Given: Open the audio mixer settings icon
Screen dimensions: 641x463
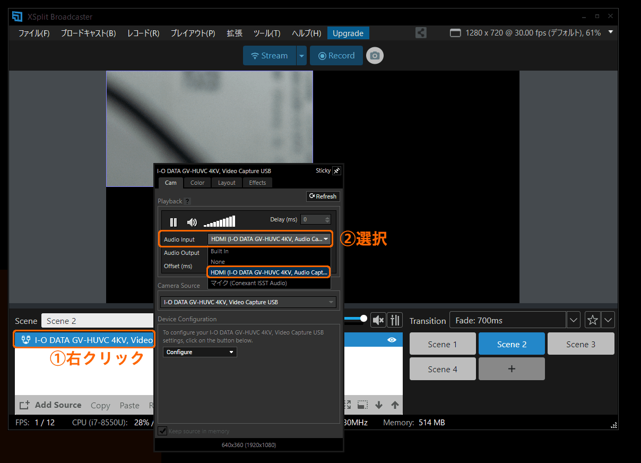Looking at the screenshot, I should pos(395,320).
